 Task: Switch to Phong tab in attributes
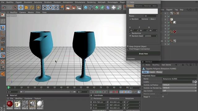(159, 72)
